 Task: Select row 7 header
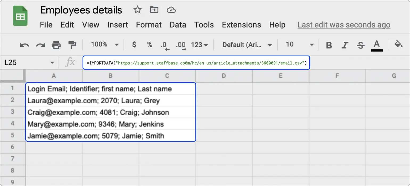(13, 159)
